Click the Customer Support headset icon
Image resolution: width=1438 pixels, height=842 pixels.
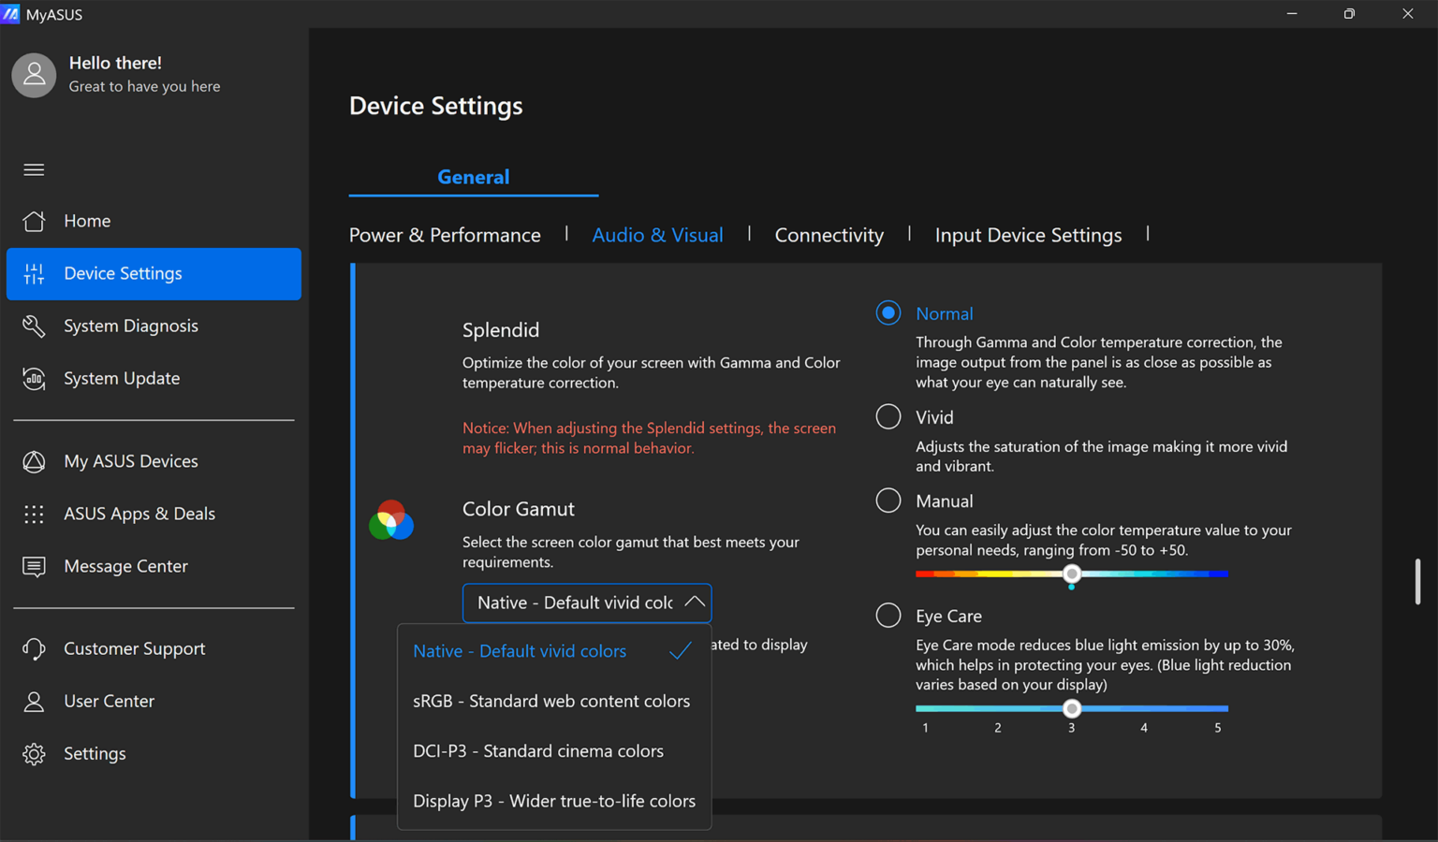(x=34, y=648)
